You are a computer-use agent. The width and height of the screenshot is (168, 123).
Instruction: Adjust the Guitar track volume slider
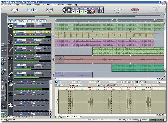[19, 50]
